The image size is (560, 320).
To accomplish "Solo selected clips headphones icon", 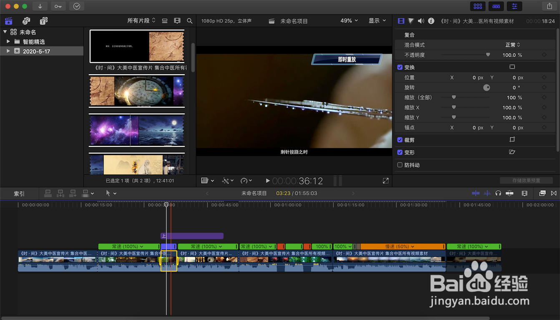I will point(498,193).
